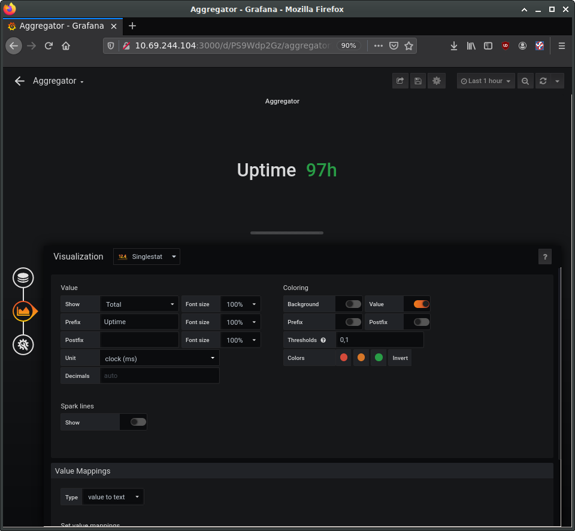Click the red threshold color swatch

(344, 358)
